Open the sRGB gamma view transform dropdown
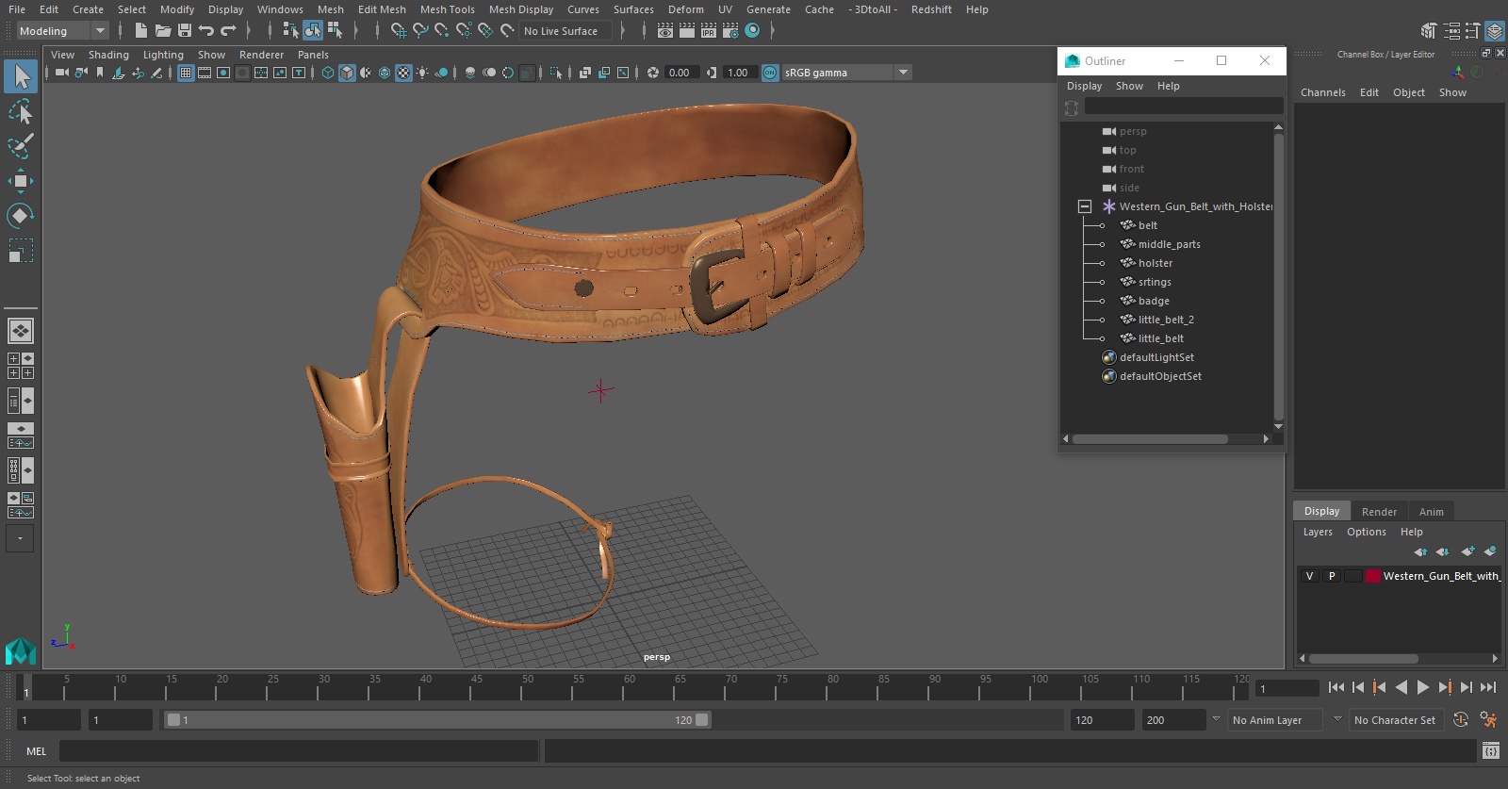Image resolution: width=1508 pixels, height=789 pixels. (903, 73)
